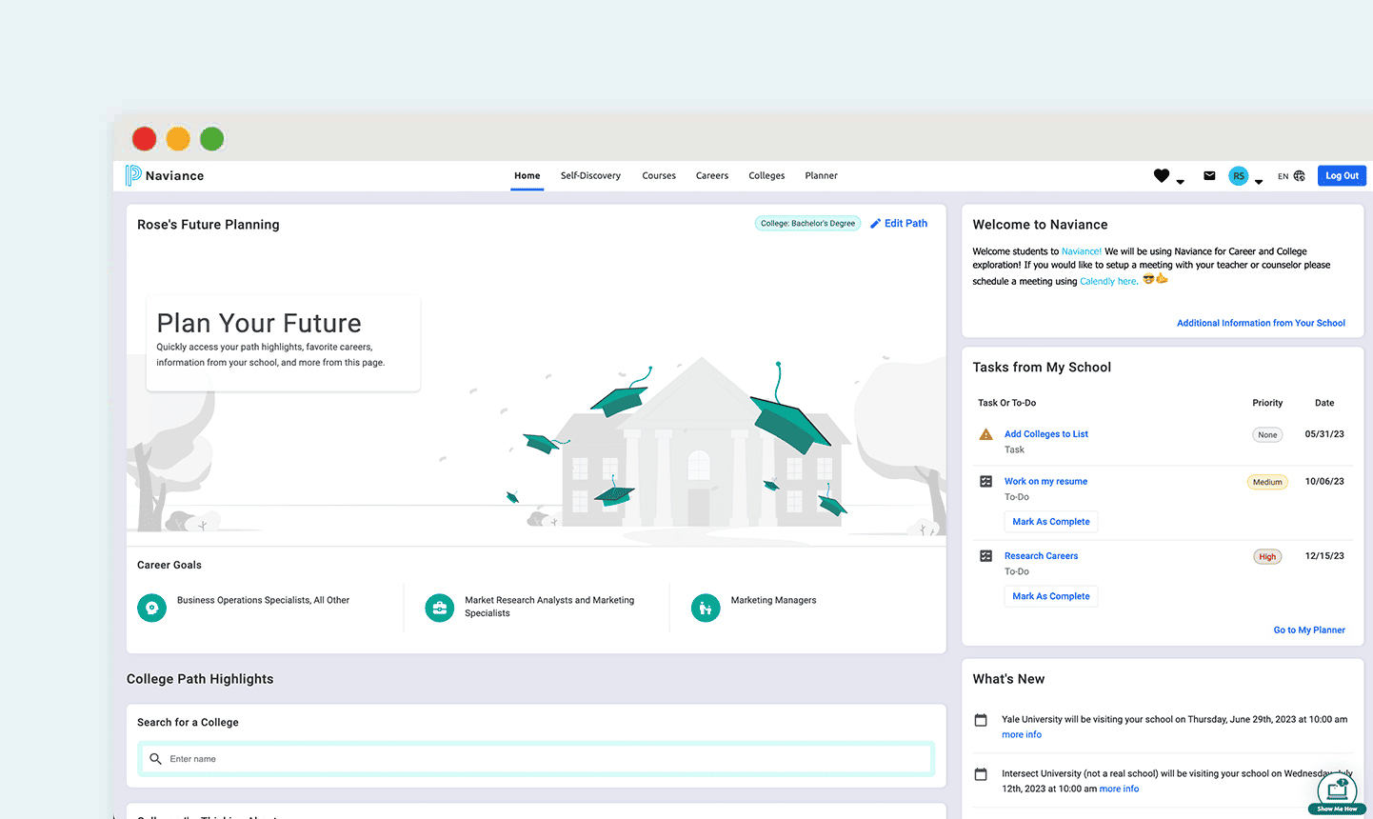Screen dimensions: 1373x819
Task: Open the Show Me How helper icon
Action: (x=1337, y=791)
